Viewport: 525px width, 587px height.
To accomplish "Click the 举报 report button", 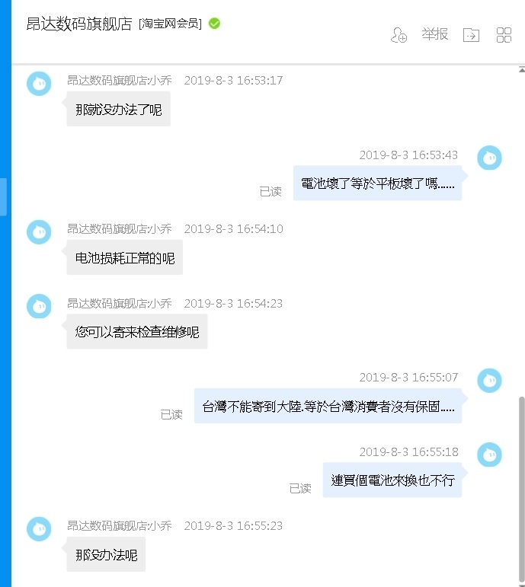I will coord(434,34).
